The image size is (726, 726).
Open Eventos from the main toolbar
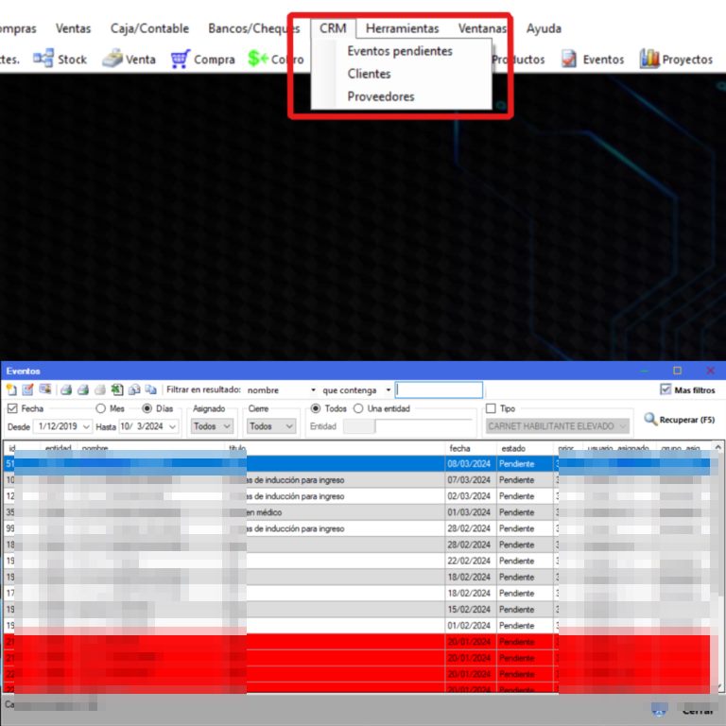tap(593, 60)
